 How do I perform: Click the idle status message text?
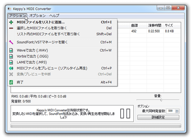[64, 114]
